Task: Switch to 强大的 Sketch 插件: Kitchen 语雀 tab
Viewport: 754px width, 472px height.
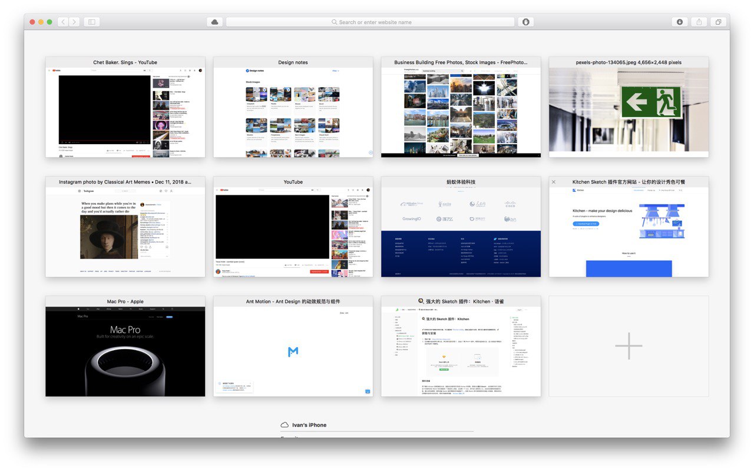Action: (461, 346)
